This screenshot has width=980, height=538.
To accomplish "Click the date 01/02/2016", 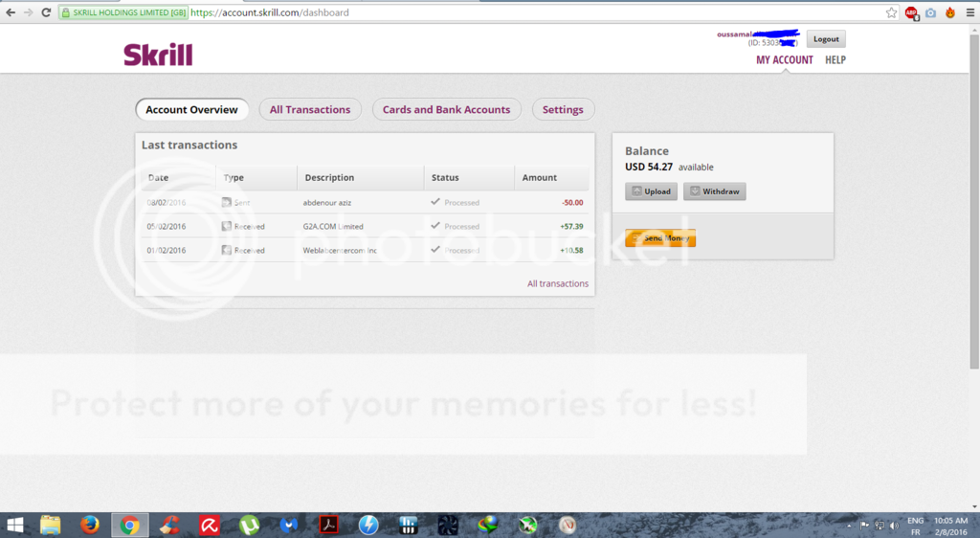I will point(167,250).
